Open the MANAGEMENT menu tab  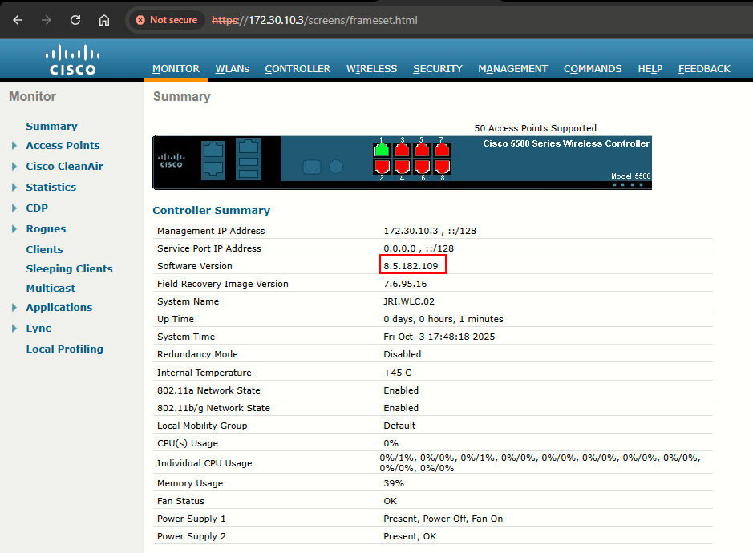pyautogui.click(x=512, y=69)
